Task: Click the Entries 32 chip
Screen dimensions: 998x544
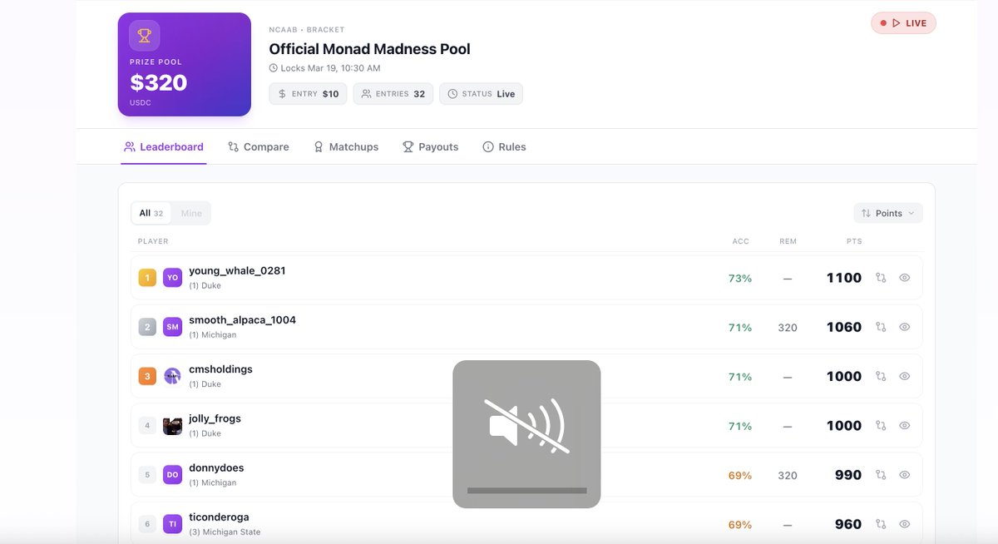Action: (393, 94)
